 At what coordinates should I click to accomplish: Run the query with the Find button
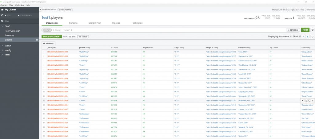[x=305, y=30]
